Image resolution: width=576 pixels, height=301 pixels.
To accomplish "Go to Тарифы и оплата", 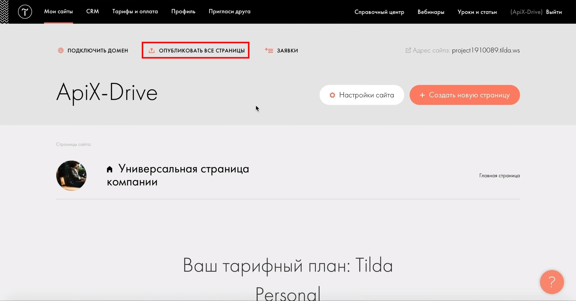I will point(135,12).
